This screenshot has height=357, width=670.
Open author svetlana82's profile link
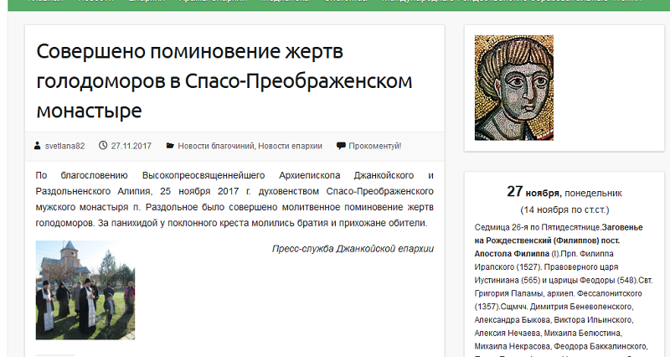[x=65, y=146]
